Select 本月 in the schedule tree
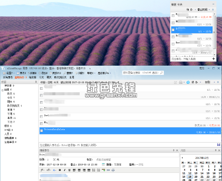The height and width of the screenshot is (181, 222). pyautogui.click(x=11, y=118)
